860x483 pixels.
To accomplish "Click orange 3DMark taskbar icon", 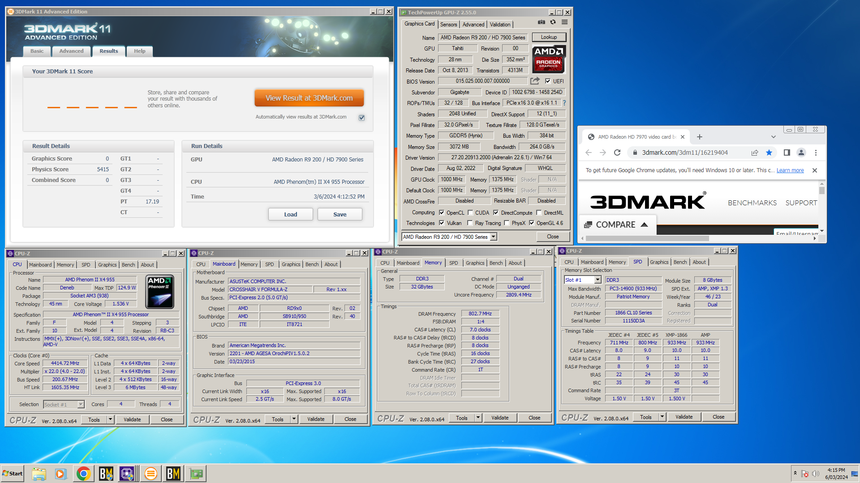I will click(151, 474).
